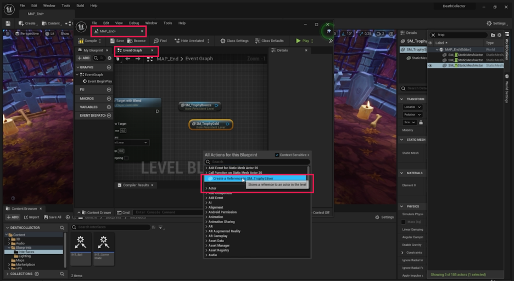Open Content Drawer

coord(96,213)
